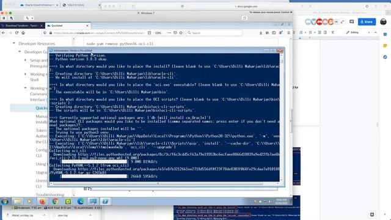Click the PowerShell vertical scrollbar
Image resolution: width=391 pixels, height=220 pixels.
click(282, 61)
